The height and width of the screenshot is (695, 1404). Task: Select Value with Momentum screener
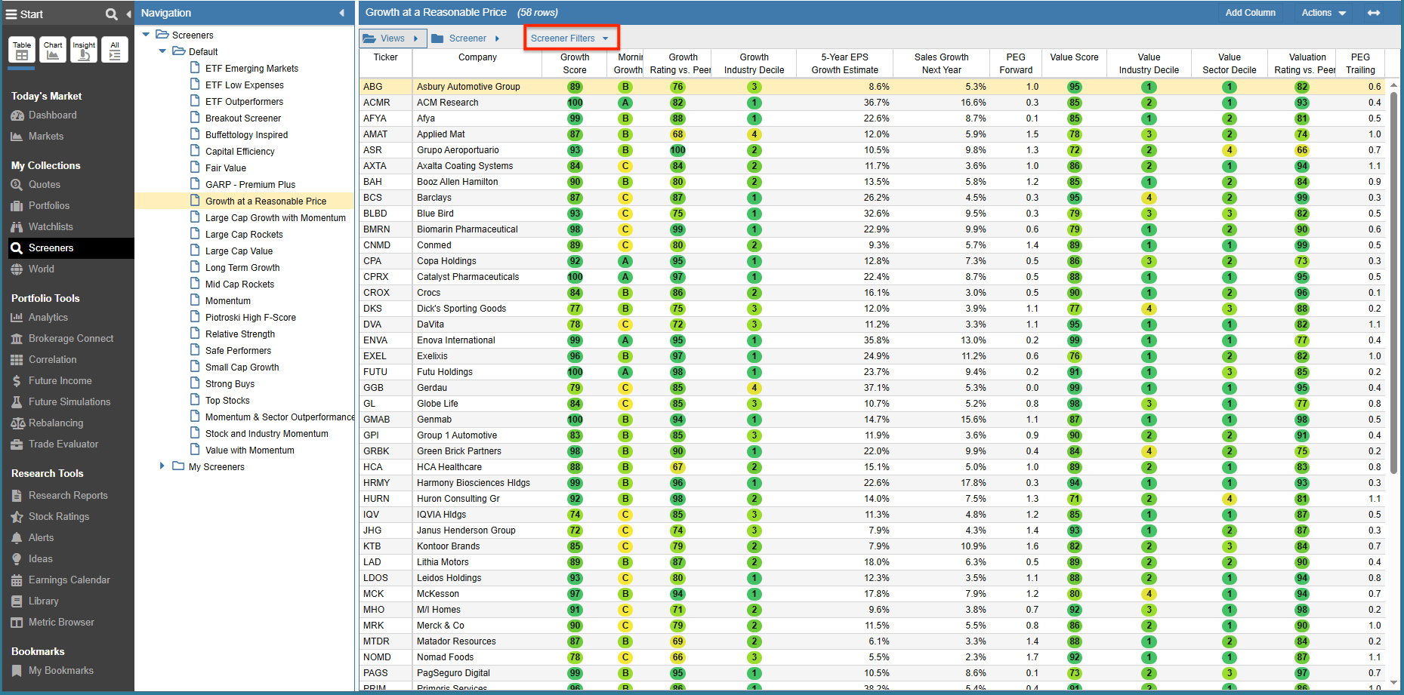(249, 451)
